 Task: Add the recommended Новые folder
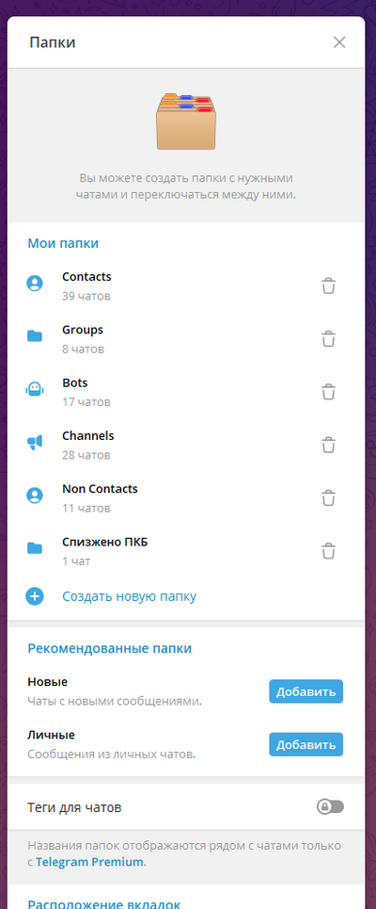click(x=306, y=691)
